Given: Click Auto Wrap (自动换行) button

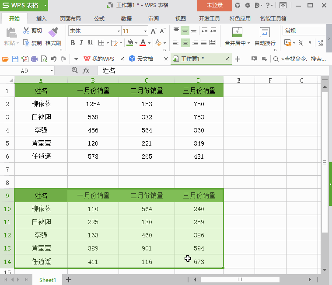Looking at the screenshot, I should coord(265,36).
